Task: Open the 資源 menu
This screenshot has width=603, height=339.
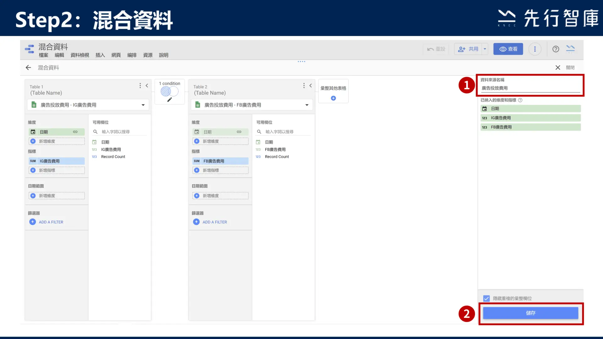Action: click(x=148, y=55)
